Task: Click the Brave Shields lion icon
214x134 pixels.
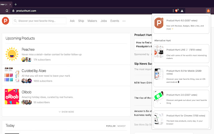Action: tap(176, 11)
